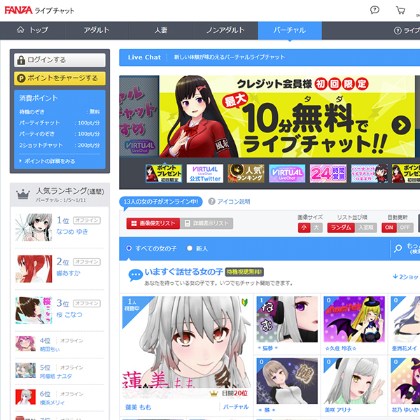Open the トップ tab
420x420 pixels.
coord(32,30)
